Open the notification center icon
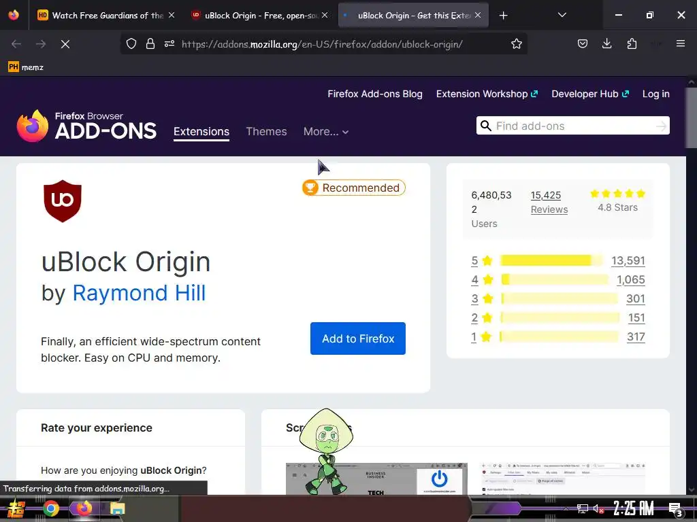 click(675, 509)
